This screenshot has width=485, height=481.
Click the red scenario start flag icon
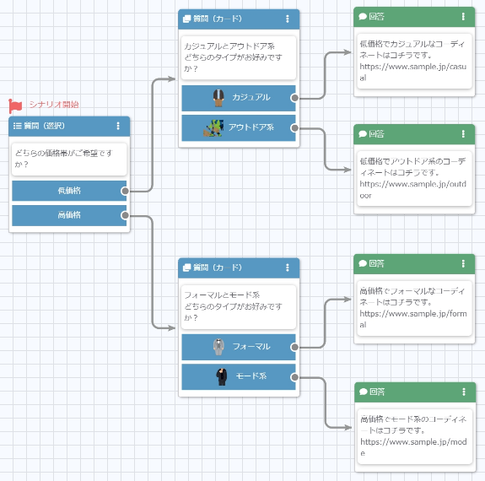[x=15, y=105]
